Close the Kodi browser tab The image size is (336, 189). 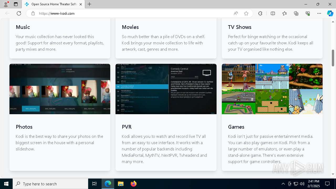[x=81, y=4]
